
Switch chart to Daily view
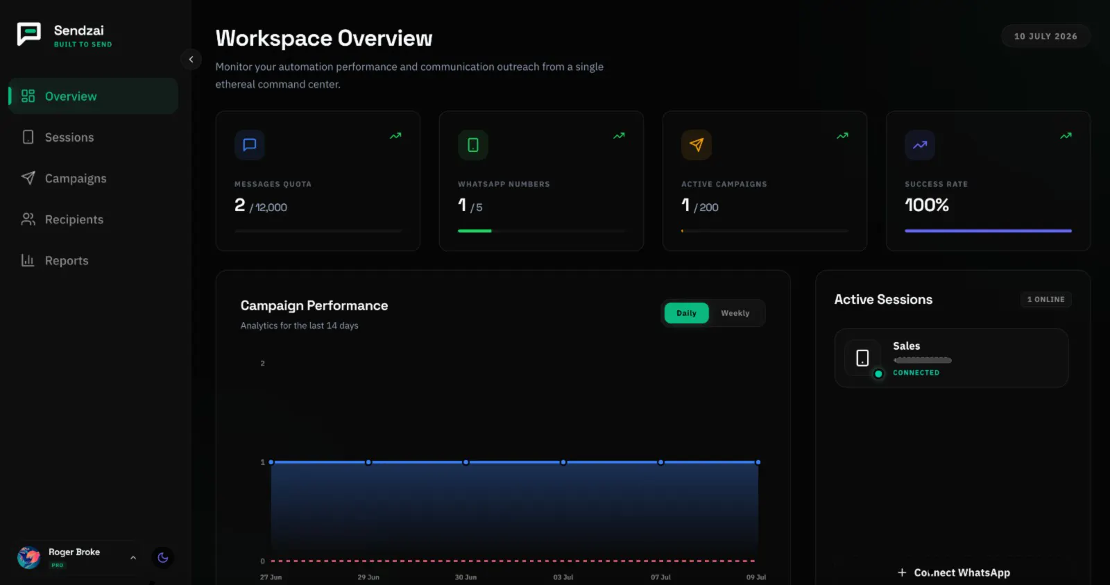pyautogui.click(x=686, y=313)
